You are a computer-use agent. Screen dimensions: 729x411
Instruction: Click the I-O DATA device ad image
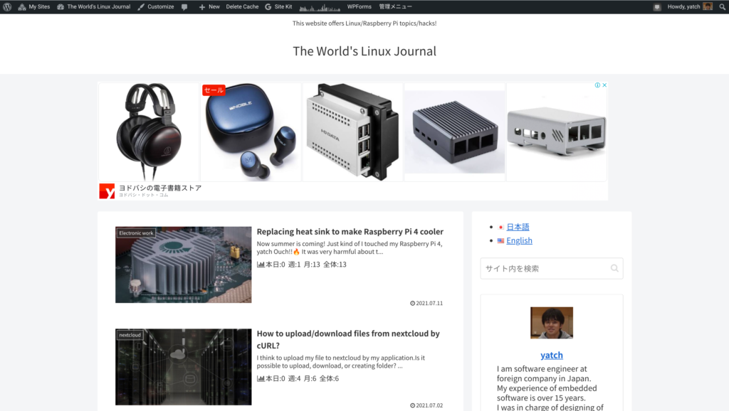[352, 132]
